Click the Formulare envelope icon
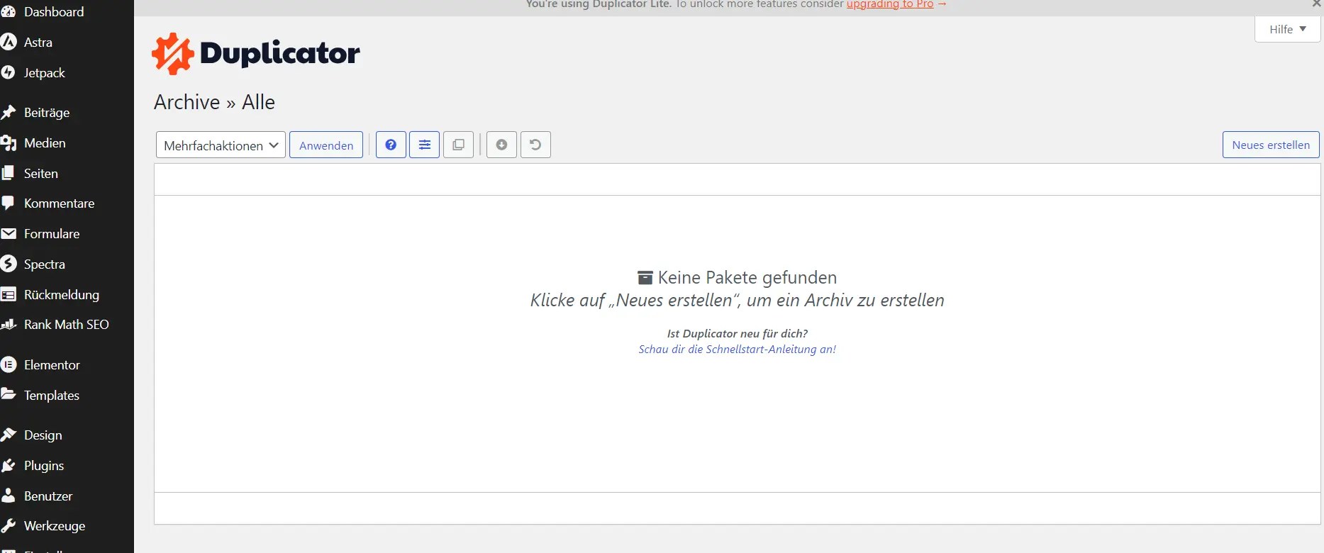The height and width of the screenshot is (553, 1324). coord(8,233)
